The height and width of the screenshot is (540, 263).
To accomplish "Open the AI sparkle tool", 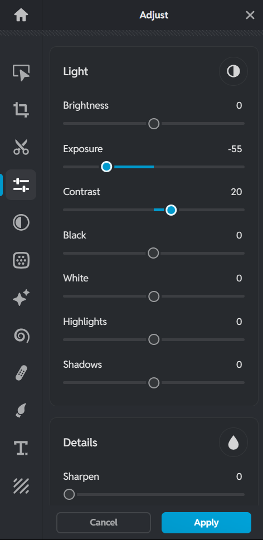I will pos(21,298).
